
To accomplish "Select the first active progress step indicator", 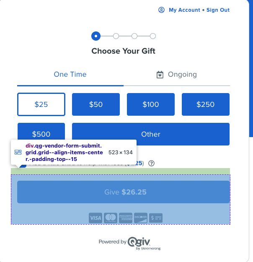I will coord(96,36).
